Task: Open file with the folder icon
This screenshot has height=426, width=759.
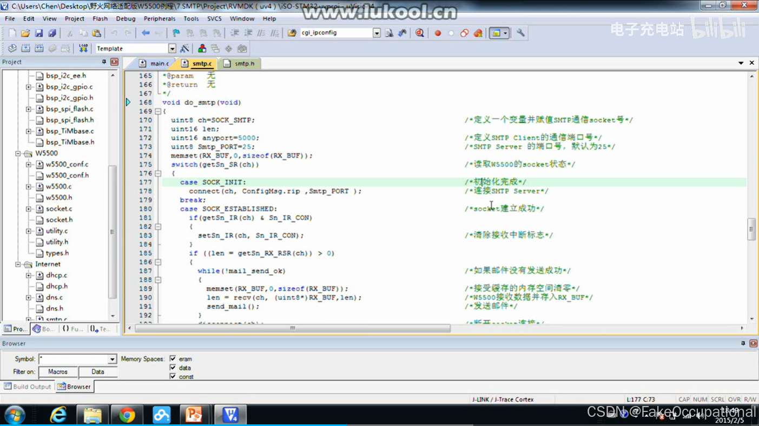Action: pos(25,33)
